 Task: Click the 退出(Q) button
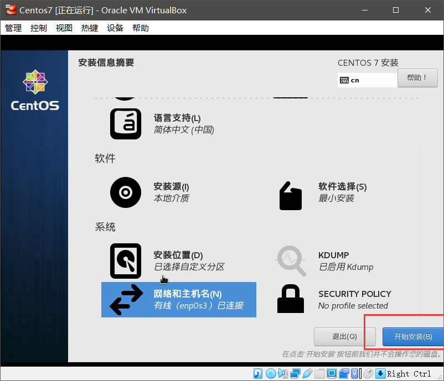point(344,337)
